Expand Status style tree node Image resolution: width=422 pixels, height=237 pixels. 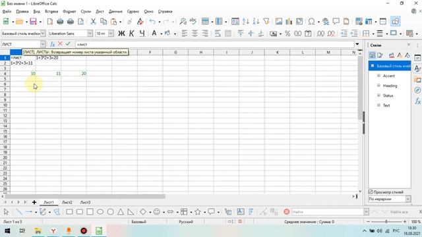378,95
